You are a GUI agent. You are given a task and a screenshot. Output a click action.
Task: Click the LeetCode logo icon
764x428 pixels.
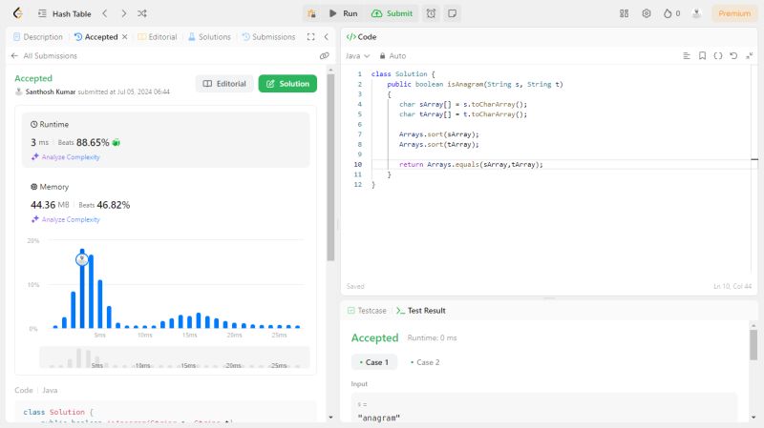tap(16, 13)
